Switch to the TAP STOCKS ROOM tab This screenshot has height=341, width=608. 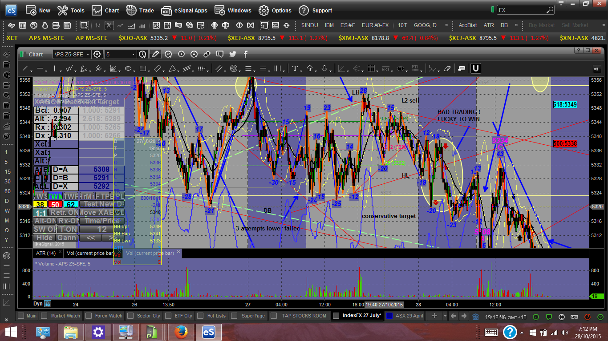pos(299,316)
